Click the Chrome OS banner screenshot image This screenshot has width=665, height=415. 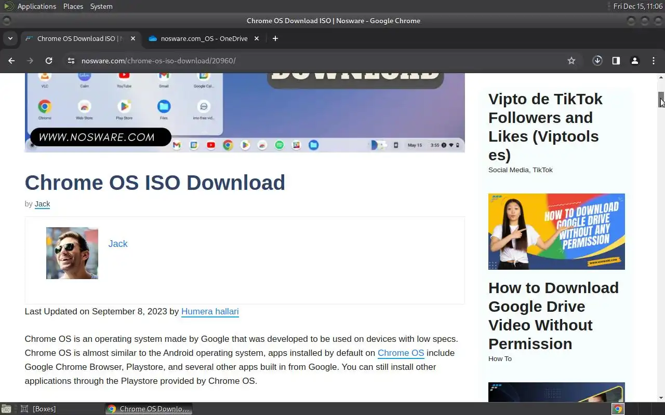click(245, 113)
